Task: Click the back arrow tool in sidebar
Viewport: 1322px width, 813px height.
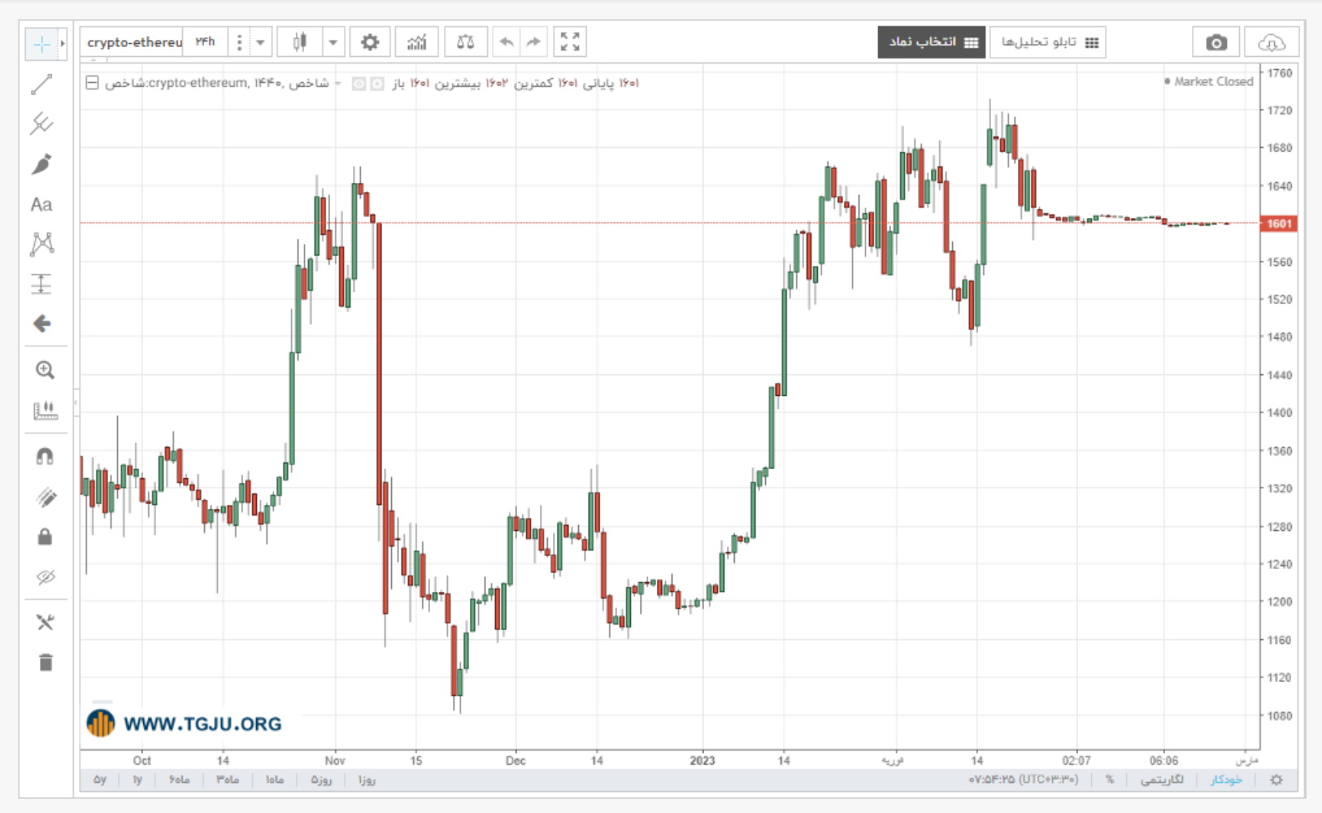Action: click(x=41, y=324)
